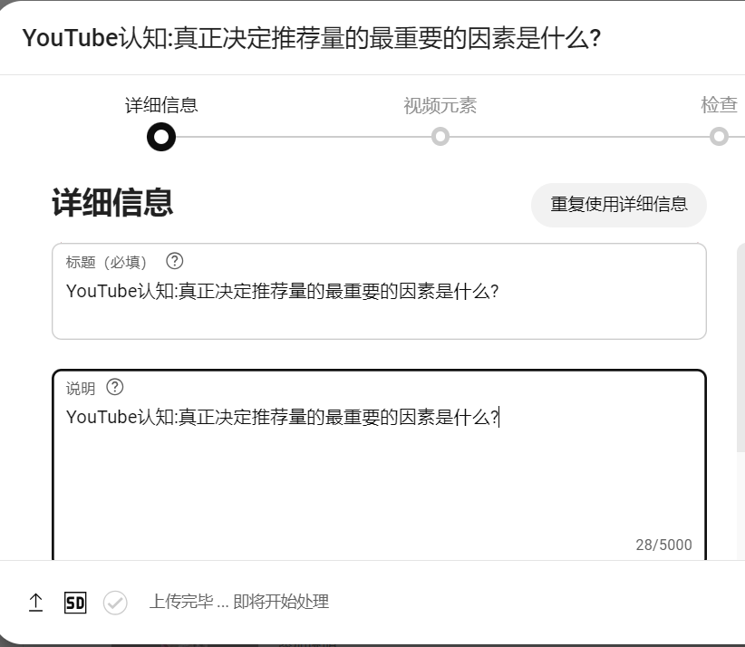Click the 28/5000 character counter
This screenshot has width=745, height=647.
pos(664,545)
